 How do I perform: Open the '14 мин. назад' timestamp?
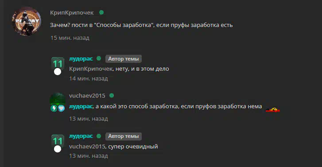[89, 79]
